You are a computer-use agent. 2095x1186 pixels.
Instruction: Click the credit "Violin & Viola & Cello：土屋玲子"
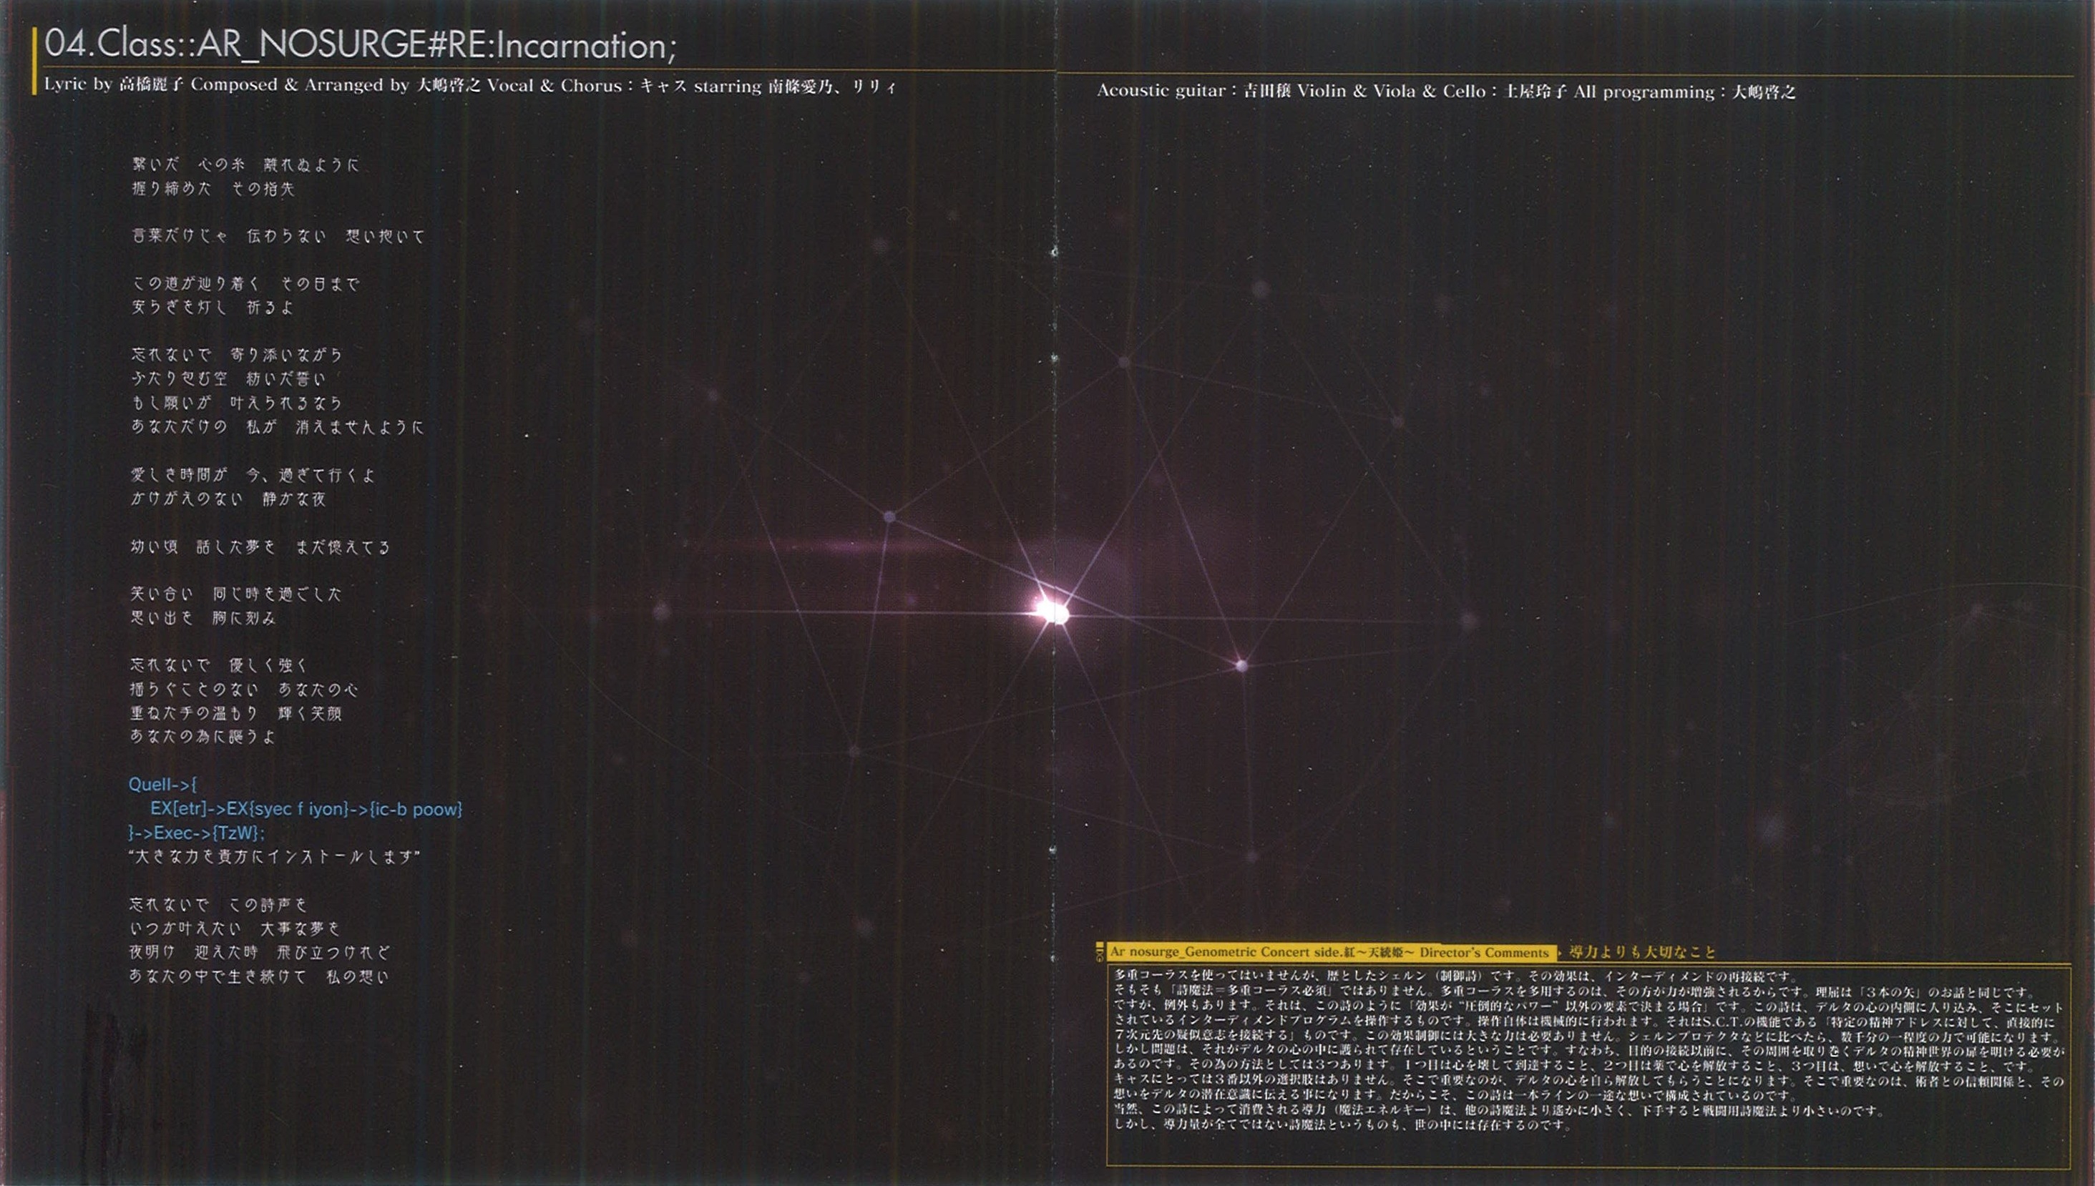(1432, 92)
